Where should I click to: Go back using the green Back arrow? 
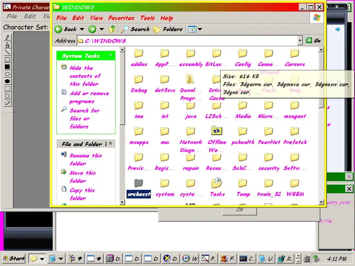(66, 29)
